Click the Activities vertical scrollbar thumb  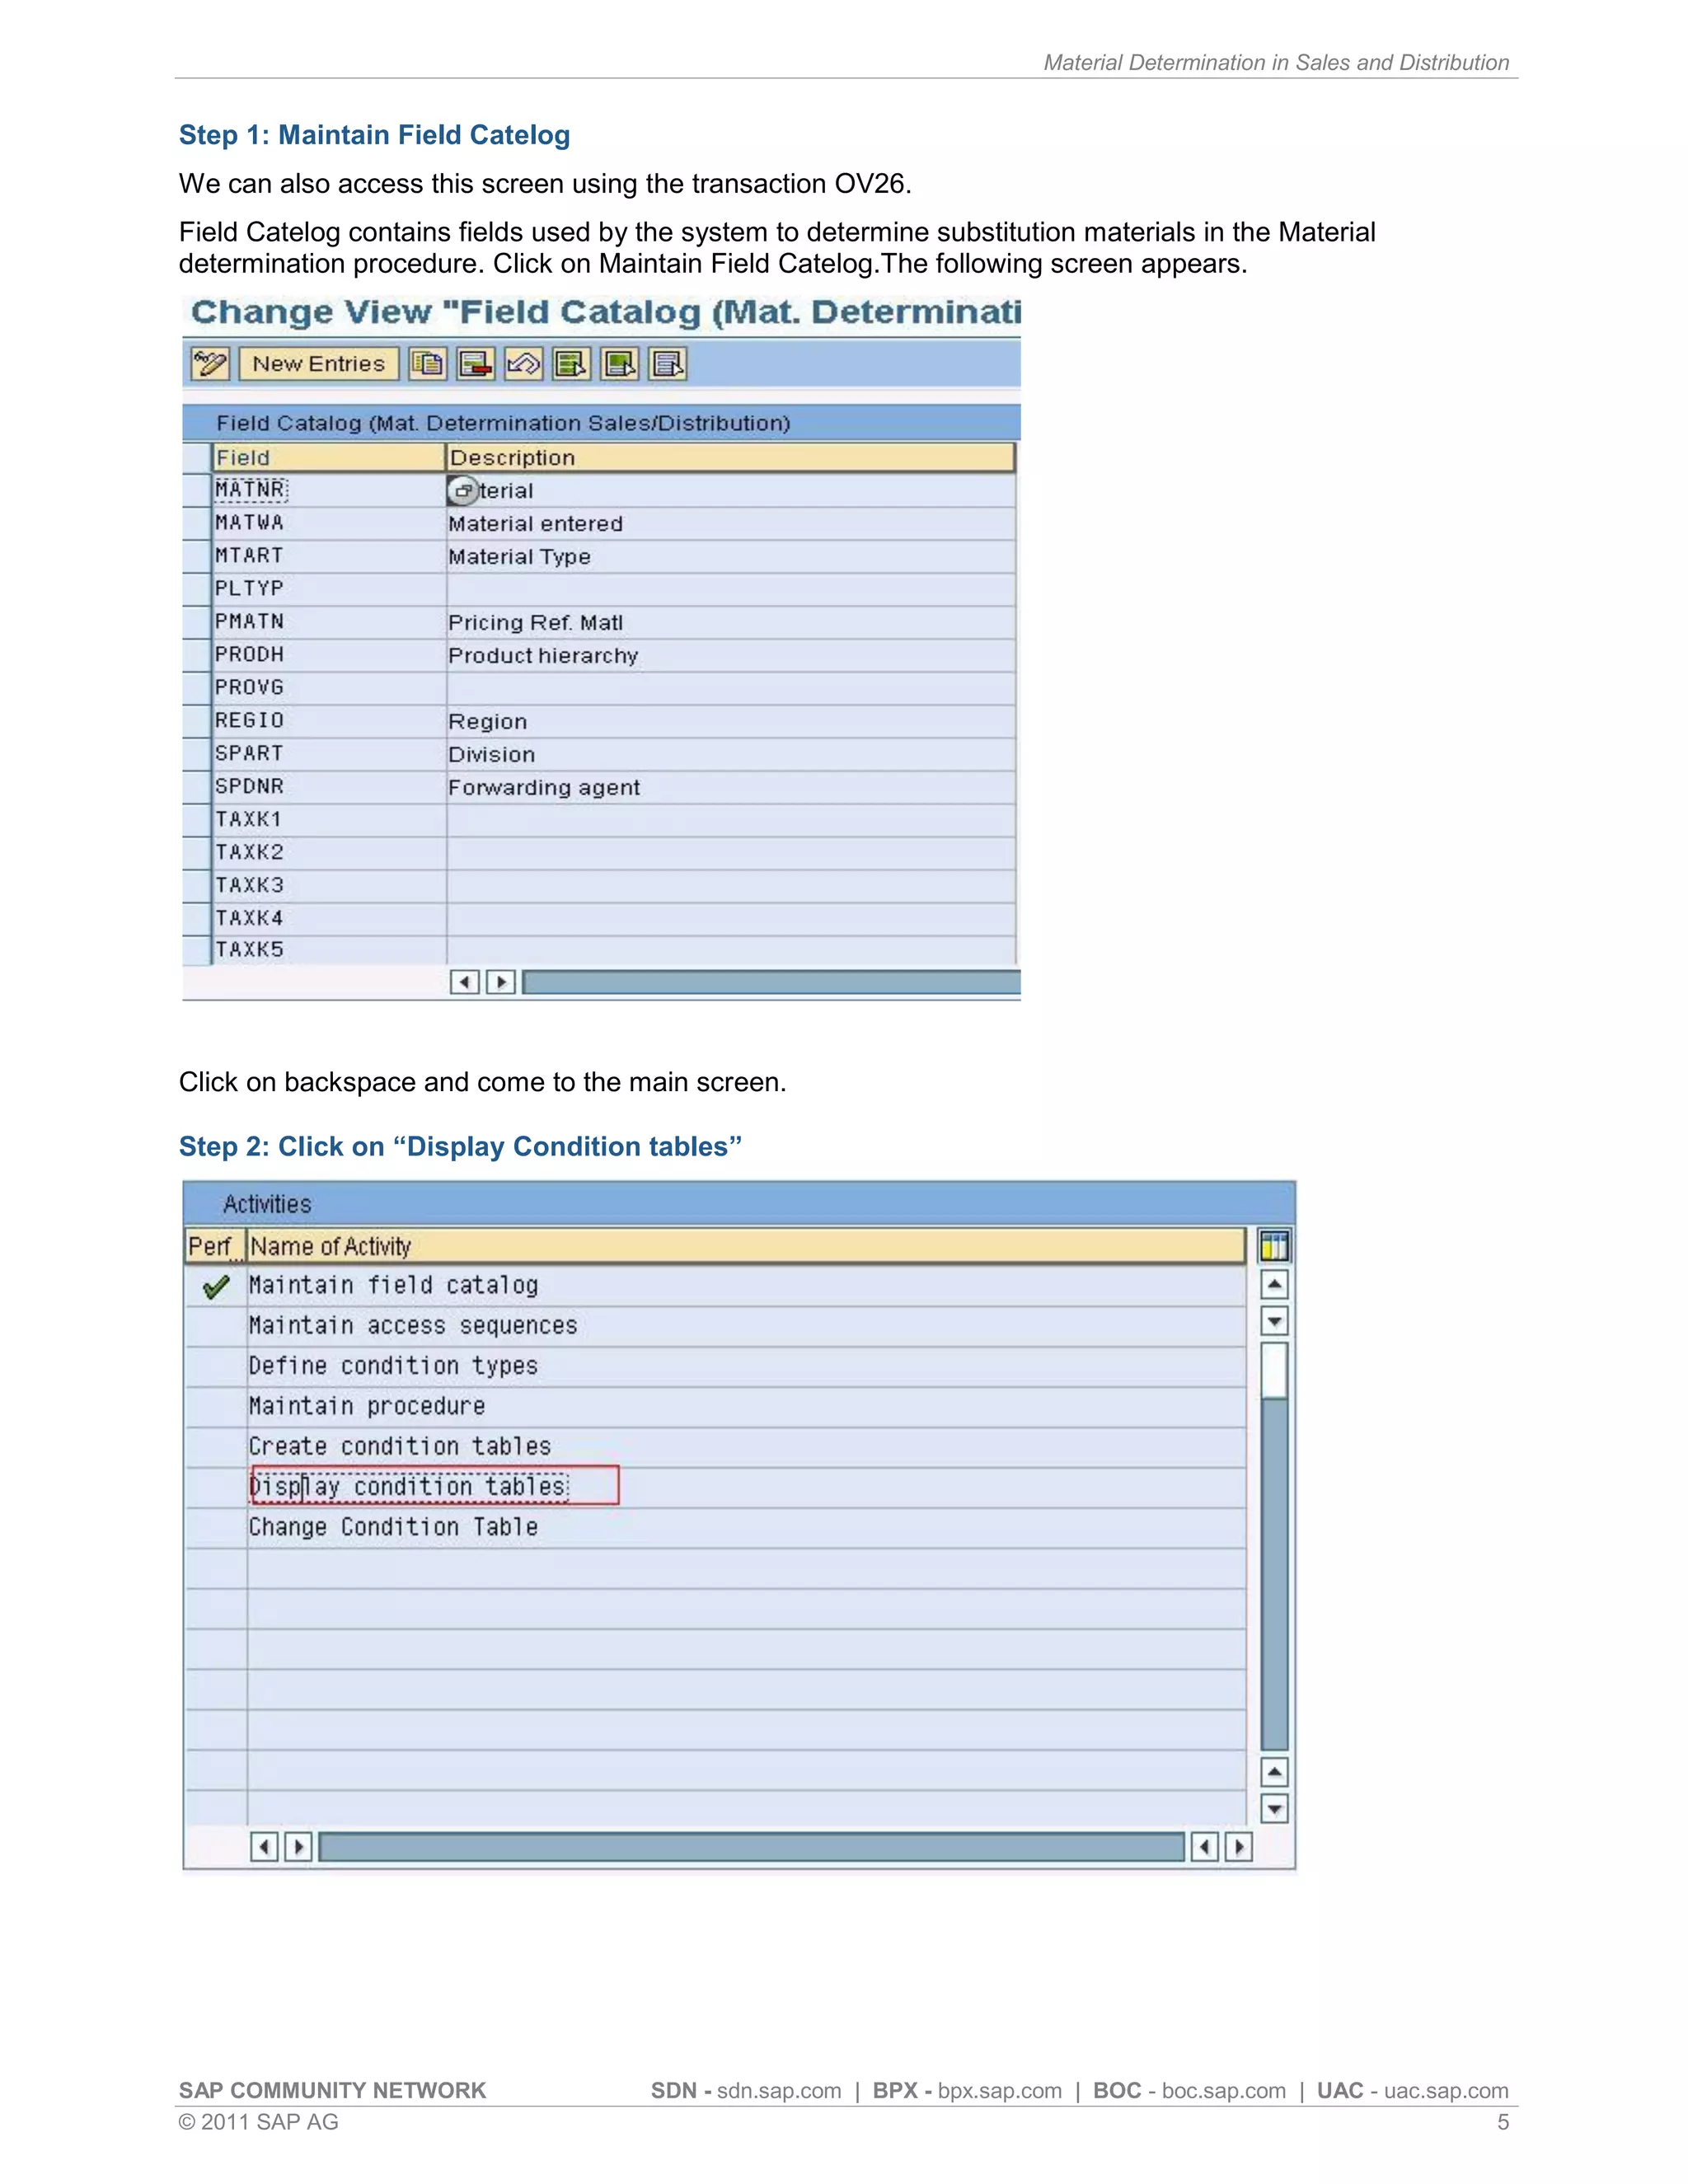pos(1274,1370)
